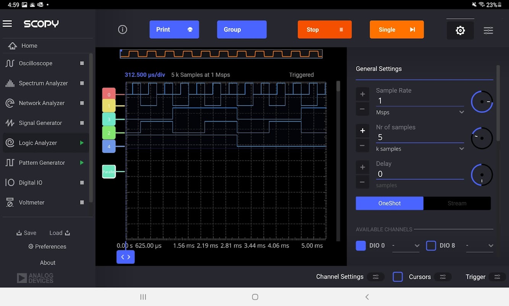The width and height of the screenshot is (509, 306).
Task: Toggle Signal Generator run square indicator
Action: click(x=82, y=123)
